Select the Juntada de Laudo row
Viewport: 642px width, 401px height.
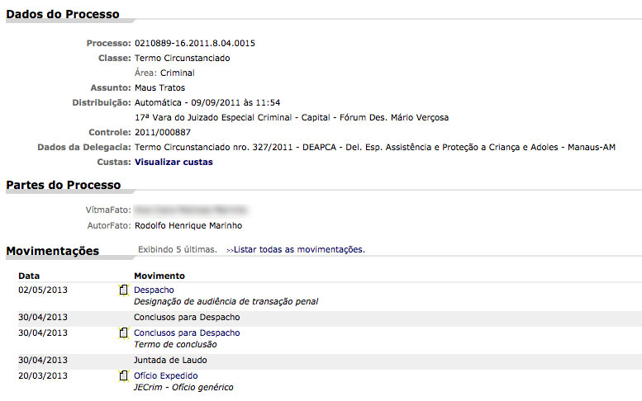[x=170, y=361]
